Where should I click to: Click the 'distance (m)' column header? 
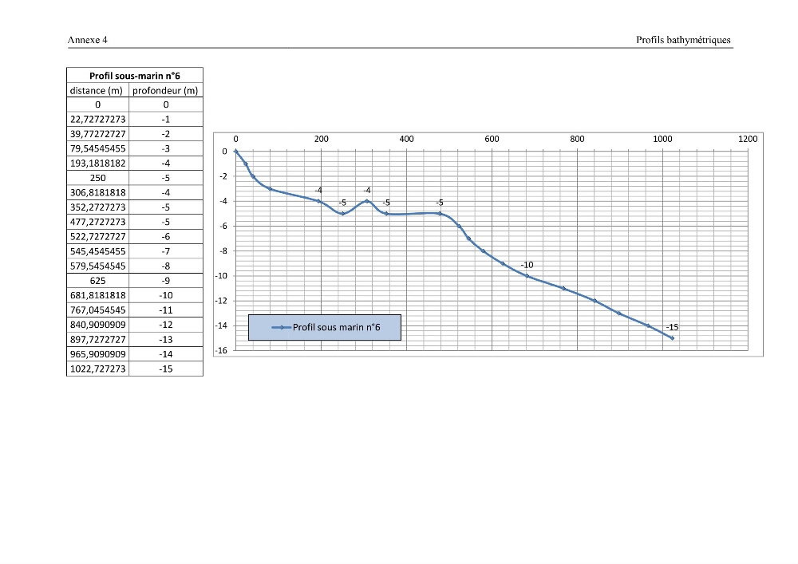pyautogui.click(x=97, y=90)
